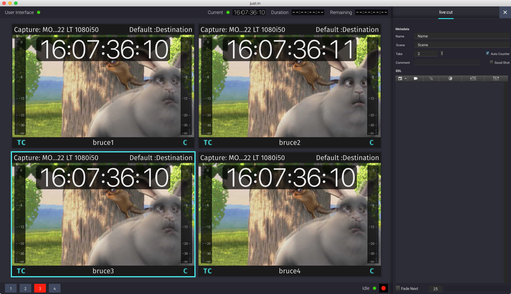Select channel button 4
The width and height of the screenshot is (511, 294).
coord(55,288)
